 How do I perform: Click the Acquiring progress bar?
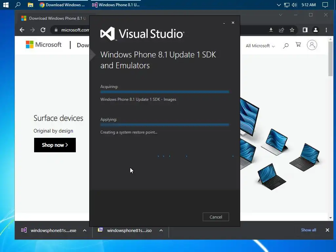(165, 92)
